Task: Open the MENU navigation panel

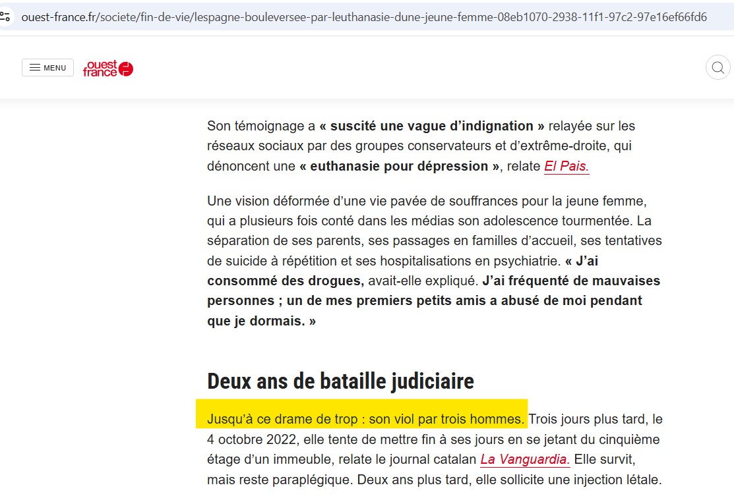Action: (47, 67)
